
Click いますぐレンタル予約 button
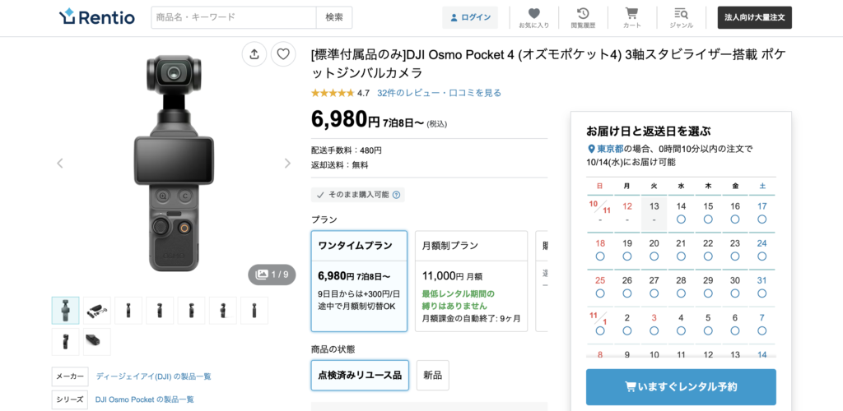coord(681,387)
